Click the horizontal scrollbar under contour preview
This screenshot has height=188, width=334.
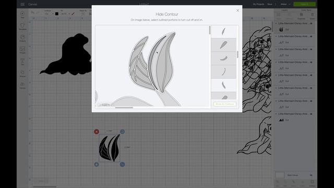(124, 108)
